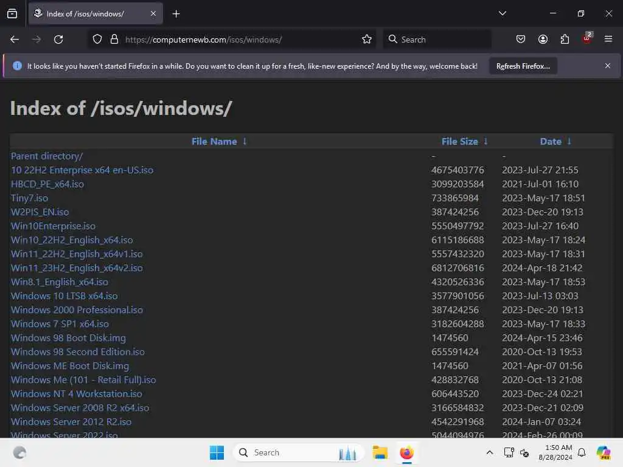Sort listing by File Name header
Viewport: 623px width, 467px height.
click(214, 141)
